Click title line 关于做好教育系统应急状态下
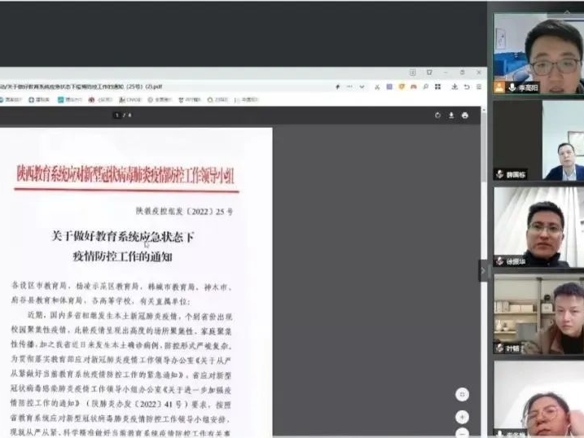This screenshot has width=584, height=438. pyautogui.click(x=123, y=237)
